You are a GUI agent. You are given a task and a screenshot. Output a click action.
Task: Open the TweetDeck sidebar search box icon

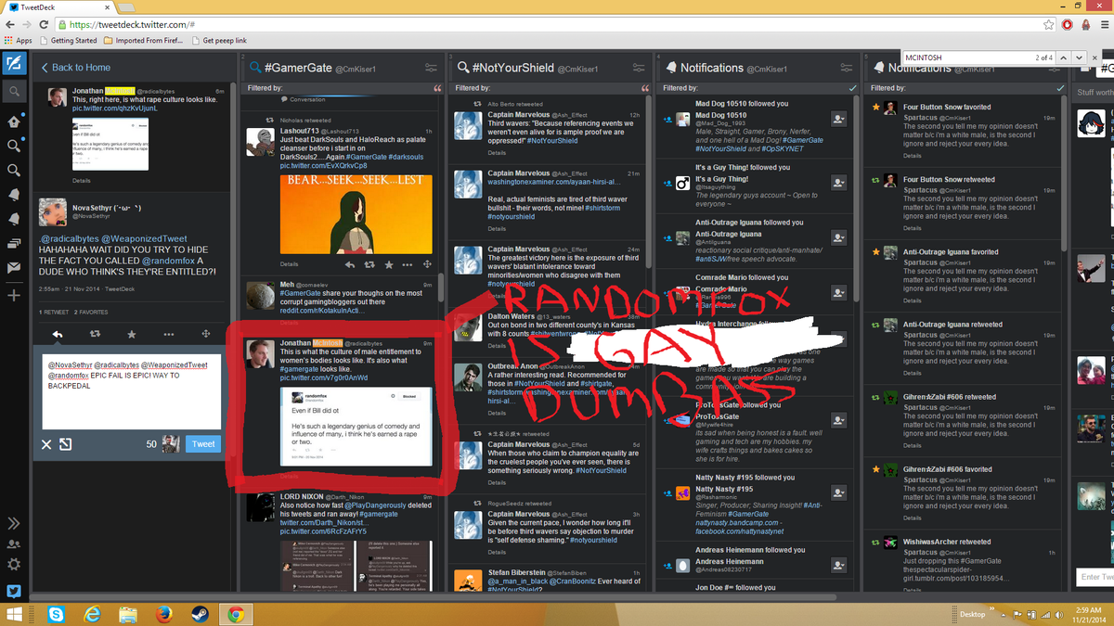pyautogui.click(x=14, y=92)
